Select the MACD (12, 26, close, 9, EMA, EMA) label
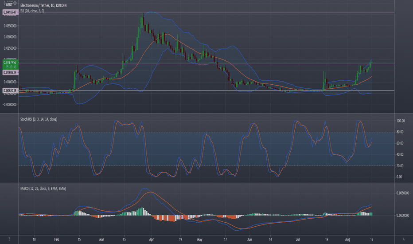 click(43, 189)
